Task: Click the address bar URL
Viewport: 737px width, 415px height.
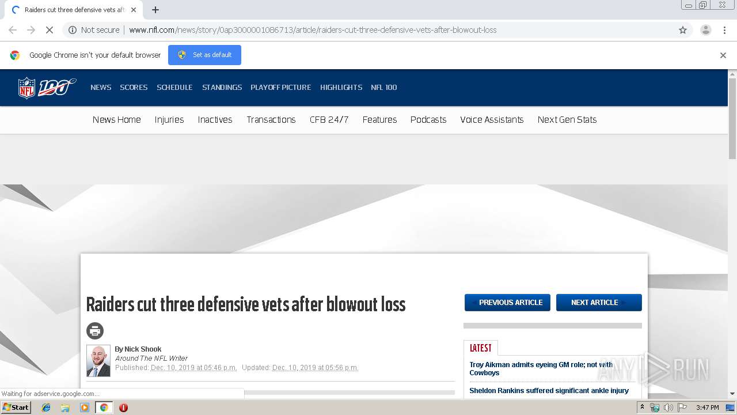Action: pos(313,30)
